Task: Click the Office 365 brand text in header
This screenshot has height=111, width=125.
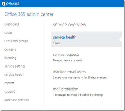Action: (13, 4)
